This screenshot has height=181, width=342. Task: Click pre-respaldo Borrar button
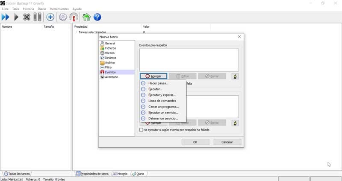[x=212, y=76]
